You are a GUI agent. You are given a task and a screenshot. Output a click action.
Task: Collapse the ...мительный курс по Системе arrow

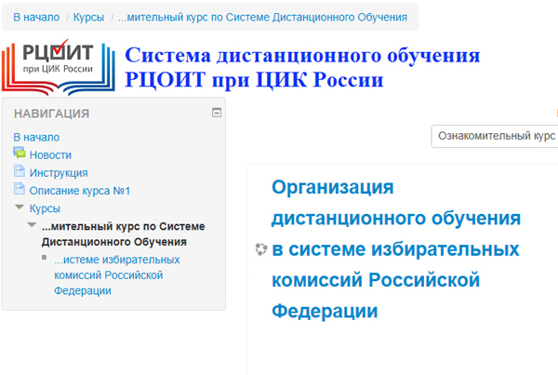coord(32,224)
